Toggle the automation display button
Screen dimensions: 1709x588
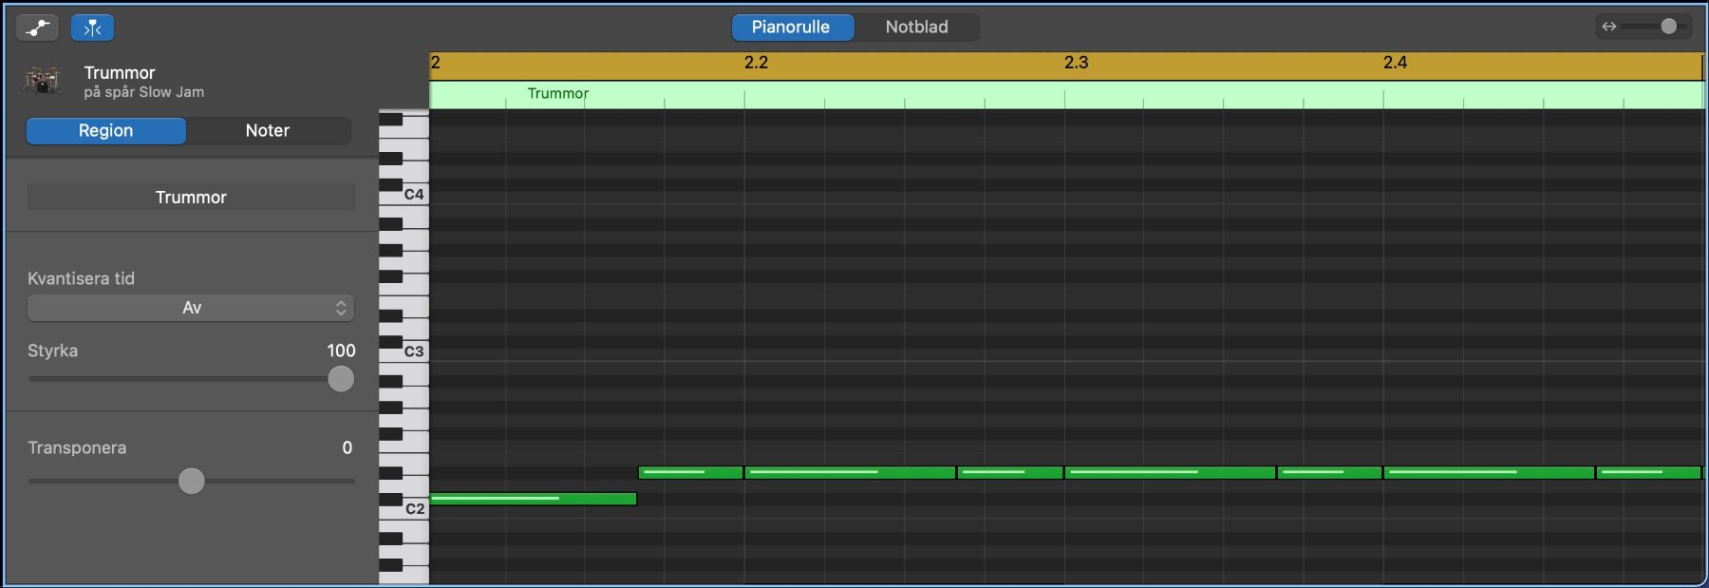pos(38,28)
